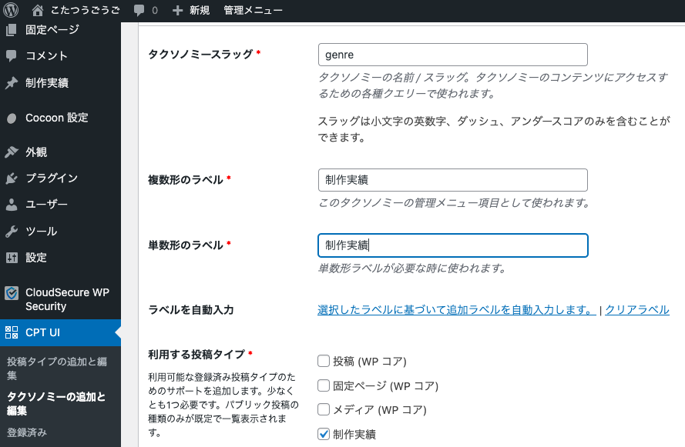The image size is (685, 447).
Task: Click the 外観 paintbrush icon
Action: click(12, 152)
